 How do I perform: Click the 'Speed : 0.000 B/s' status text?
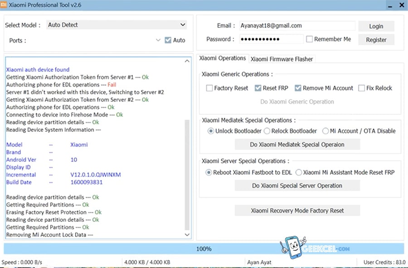coord(22,262)
